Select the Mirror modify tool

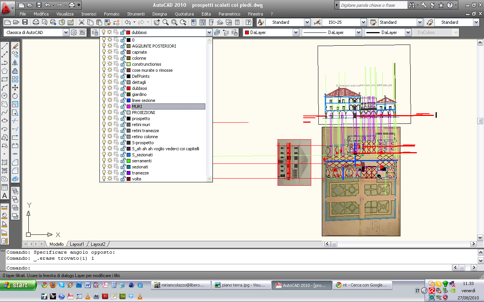pyautogui.click(x=15, y=63)
